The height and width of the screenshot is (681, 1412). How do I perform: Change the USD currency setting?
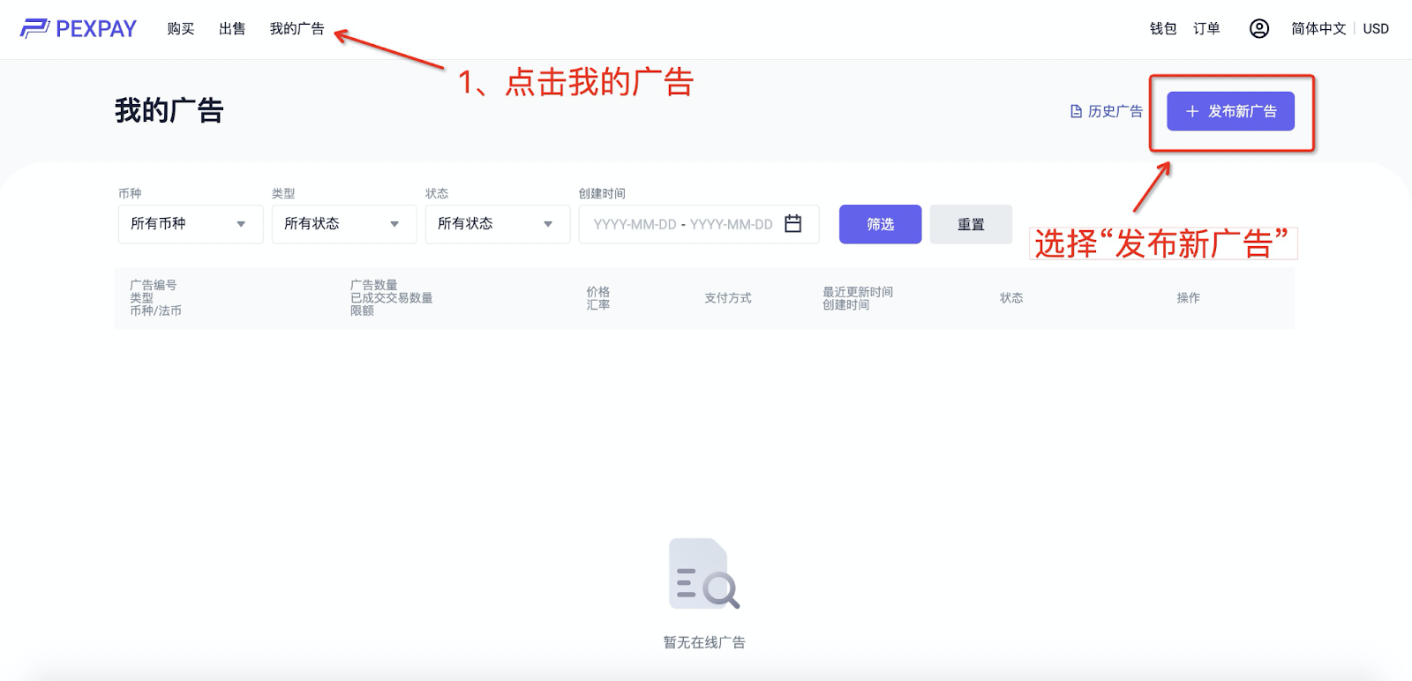click(1375, 29)
